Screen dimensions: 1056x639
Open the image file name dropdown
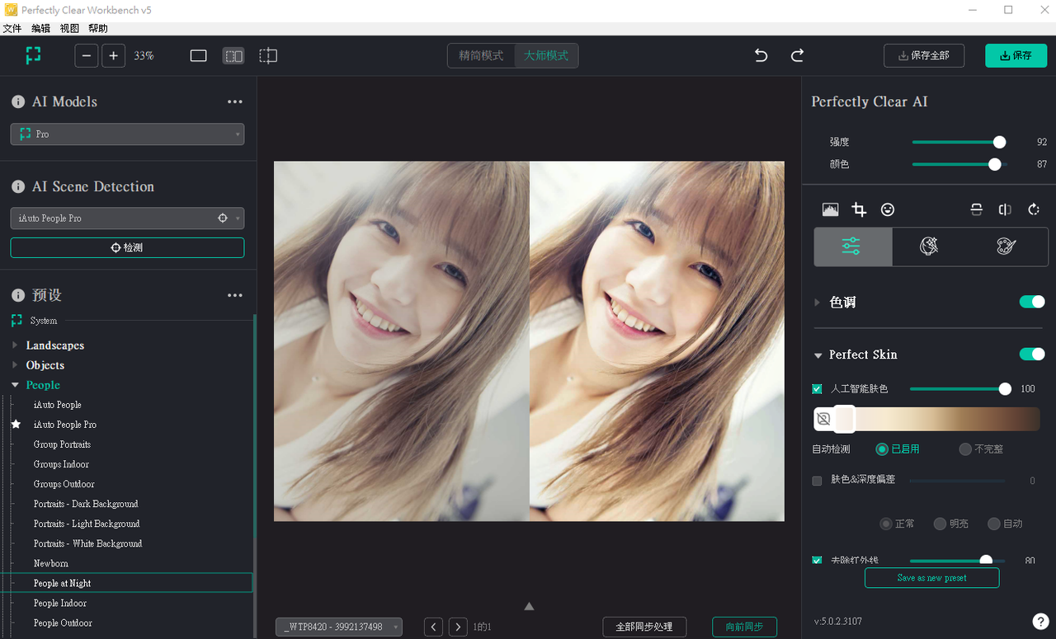[x=339, y=627]
